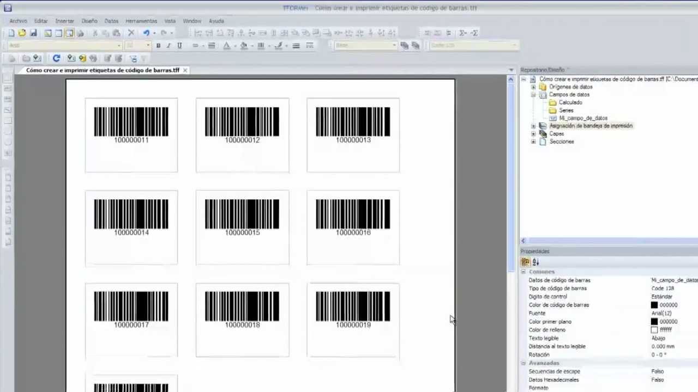Image resolution: width=698 pixels, height=392 pixels.
Task: Open the Insertar menu
Action: coord(64,21)
